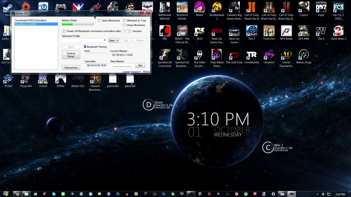Enable Start Minimized checkbox
Image resolution: width=351 pixels, height=197 pixels.
[x=100, y=21]
